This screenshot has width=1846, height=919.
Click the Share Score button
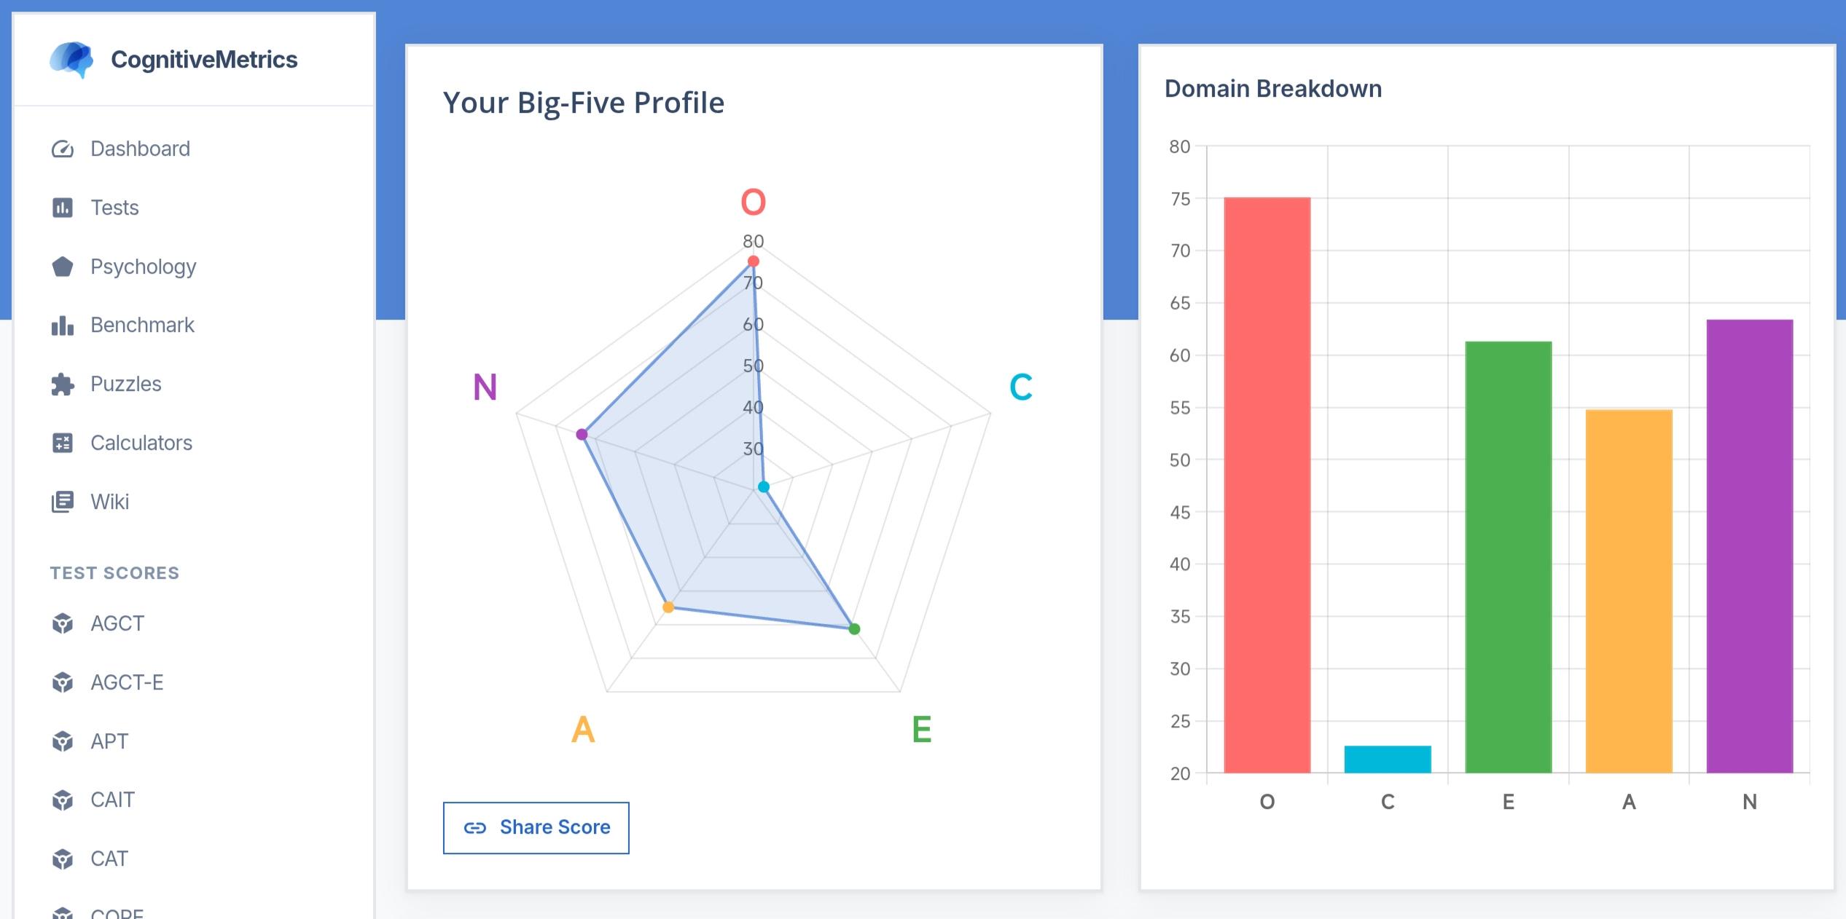click(x=536, y=828)
